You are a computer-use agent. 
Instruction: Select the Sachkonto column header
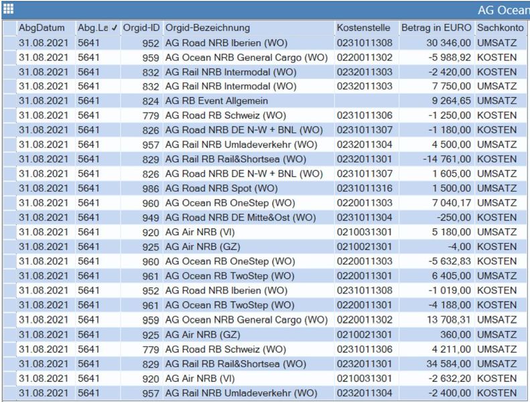pyautogui.click(x=501, y=27)
